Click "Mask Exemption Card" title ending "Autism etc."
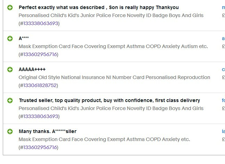 click(113, 46)
